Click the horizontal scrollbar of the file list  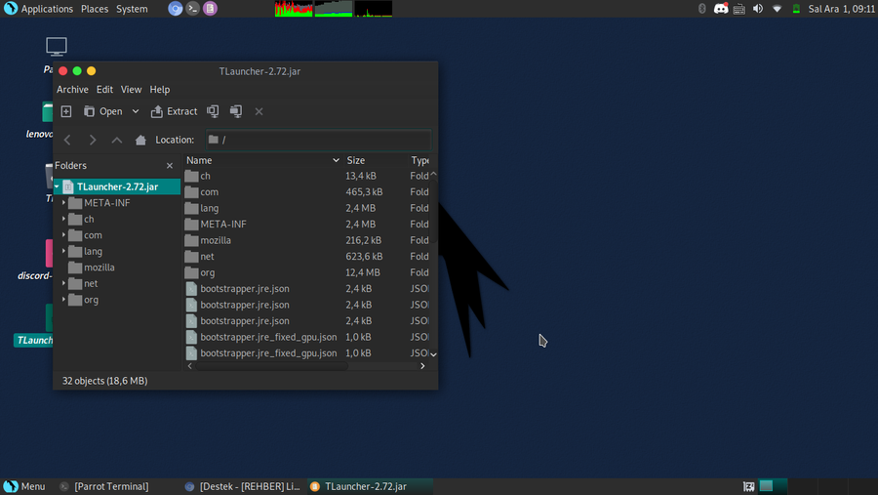coord(272,366)
